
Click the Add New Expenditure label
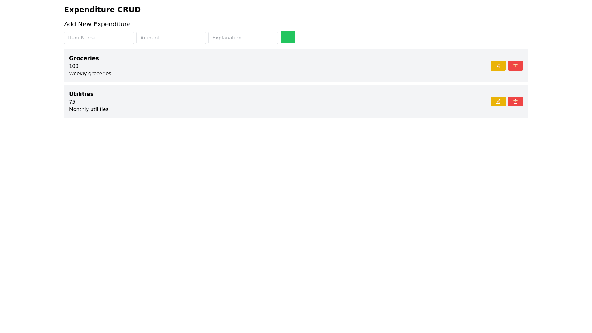(x=97, y=24)
